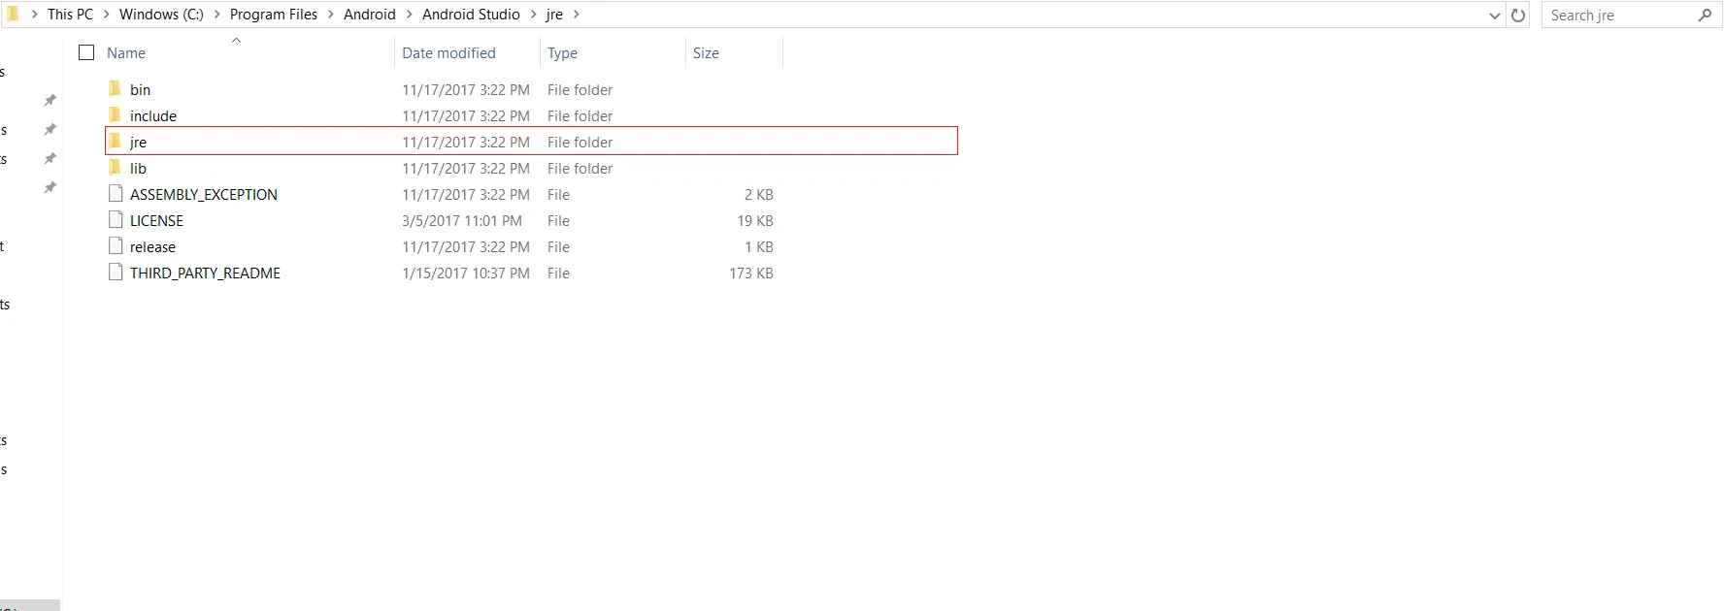The image size is (1724, 611).
Task: Open address bar history dropdown
Action: tap(1495, 15)
